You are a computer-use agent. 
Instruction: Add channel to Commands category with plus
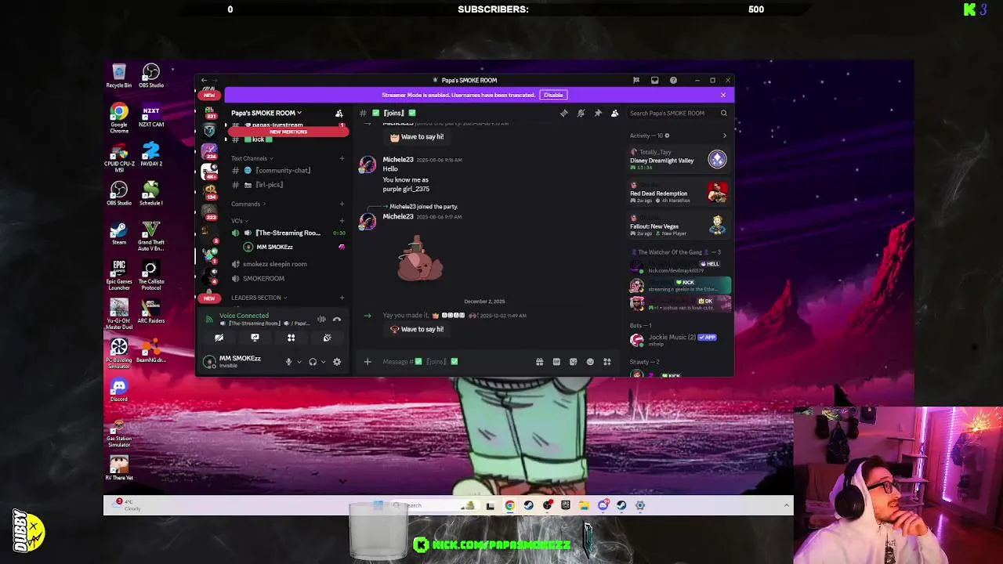(342, 204)
